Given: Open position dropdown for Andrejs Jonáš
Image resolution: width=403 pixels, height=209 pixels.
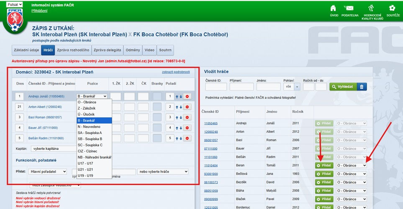Looking at the screenshot, I should point(92,96).
